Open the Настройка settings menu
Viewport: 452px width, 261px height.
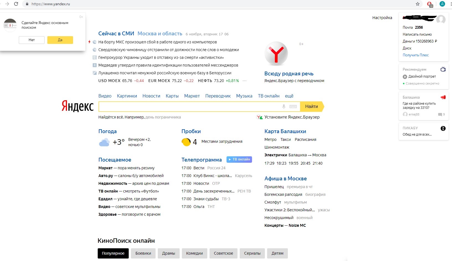[382, 18]
